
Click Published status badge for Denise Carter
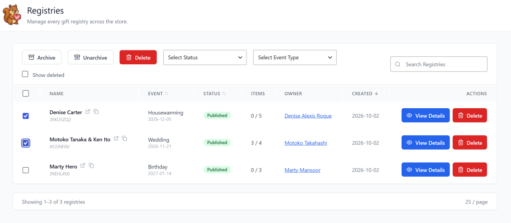click(x=217, y=115)
